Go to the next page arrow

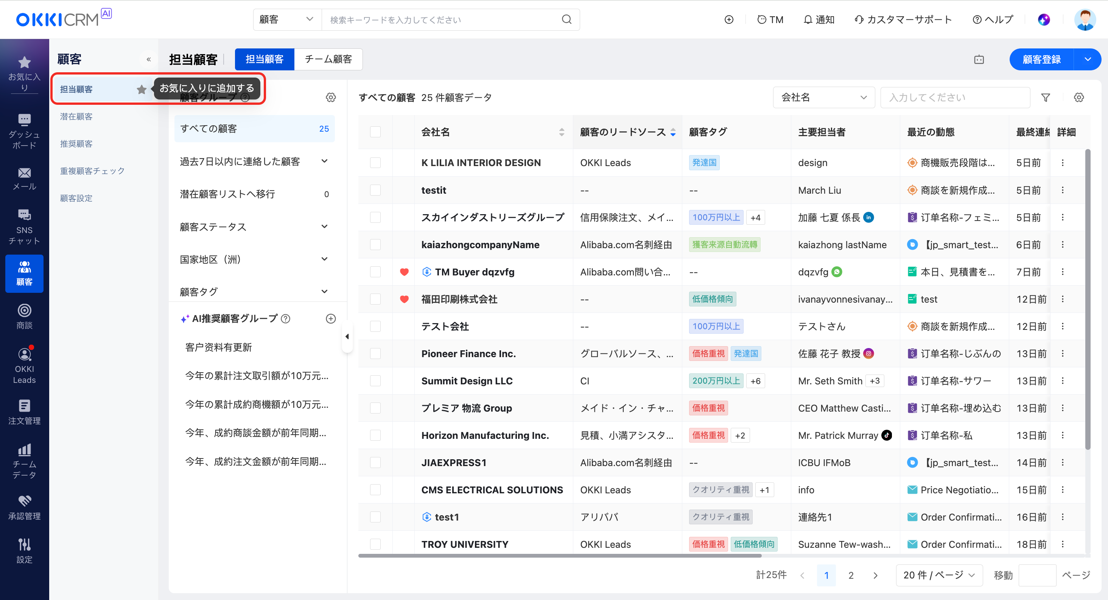(x=875, y=575)
